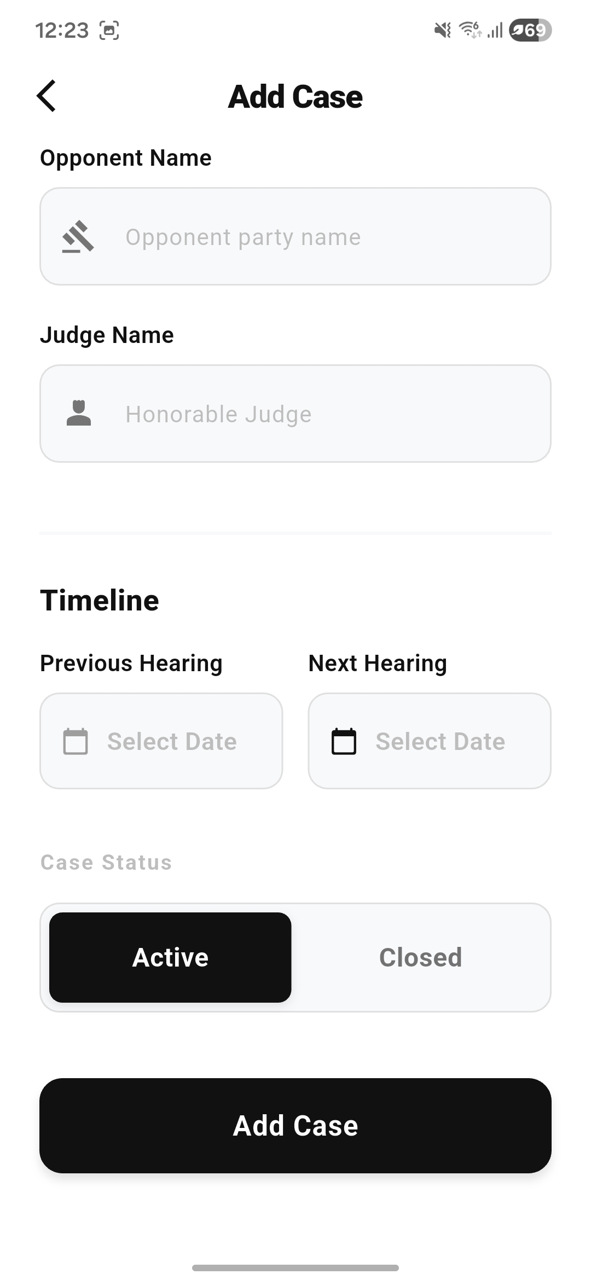Tap the Timeline section heading
The image size is (591, 1280).
click(100, 600)
